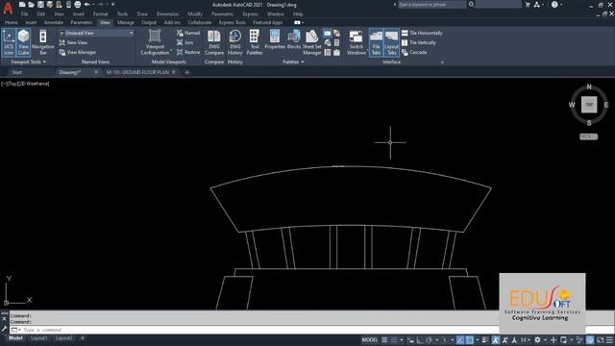Viewport: 615px width, 346px height.
Task: Open the Help question mark icon
Action: [x=554, y=5]
